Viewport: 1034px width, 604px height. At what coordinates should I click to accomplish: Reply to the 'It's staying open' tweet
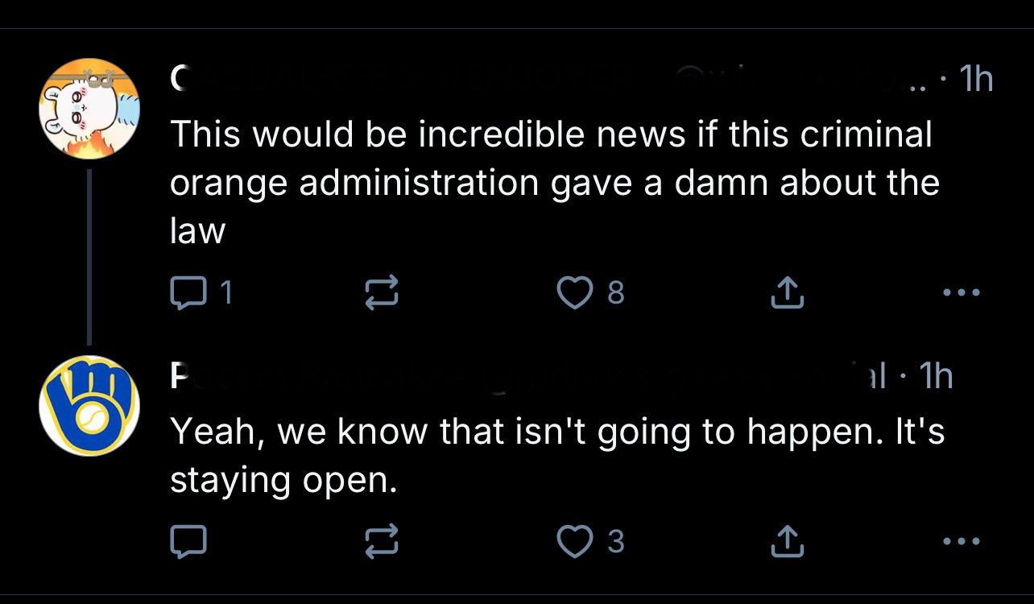pyautogui.click(x=188, y=541)
